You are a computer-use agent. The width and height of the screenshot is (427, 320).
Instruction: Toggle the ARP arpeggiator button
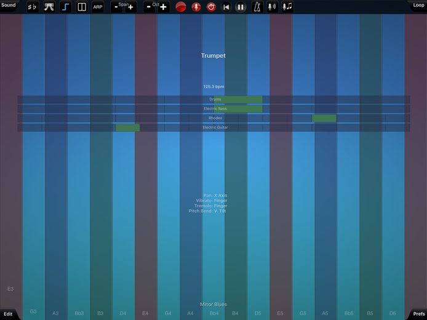pos(98,7)
